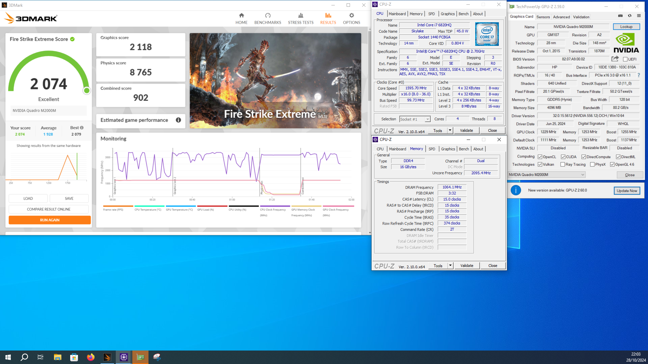
Task: Open File Explorer from the taskbar
Action: [57, 357]
